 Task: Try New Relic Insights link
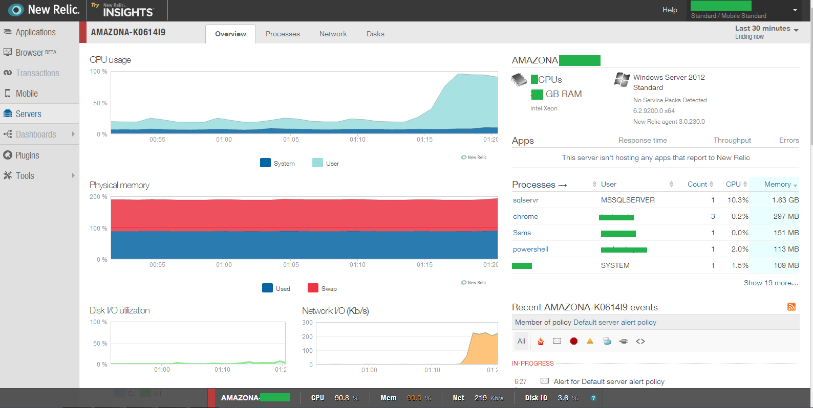122,10
